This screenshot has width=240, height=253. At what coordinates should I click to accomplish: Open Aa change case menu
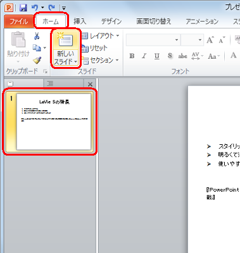(x=213, y=56)
